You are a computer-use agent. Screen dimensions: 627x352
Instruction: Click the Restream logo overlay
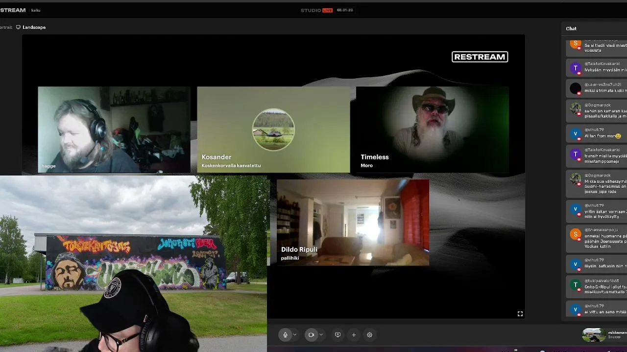[x=480, y=57]
